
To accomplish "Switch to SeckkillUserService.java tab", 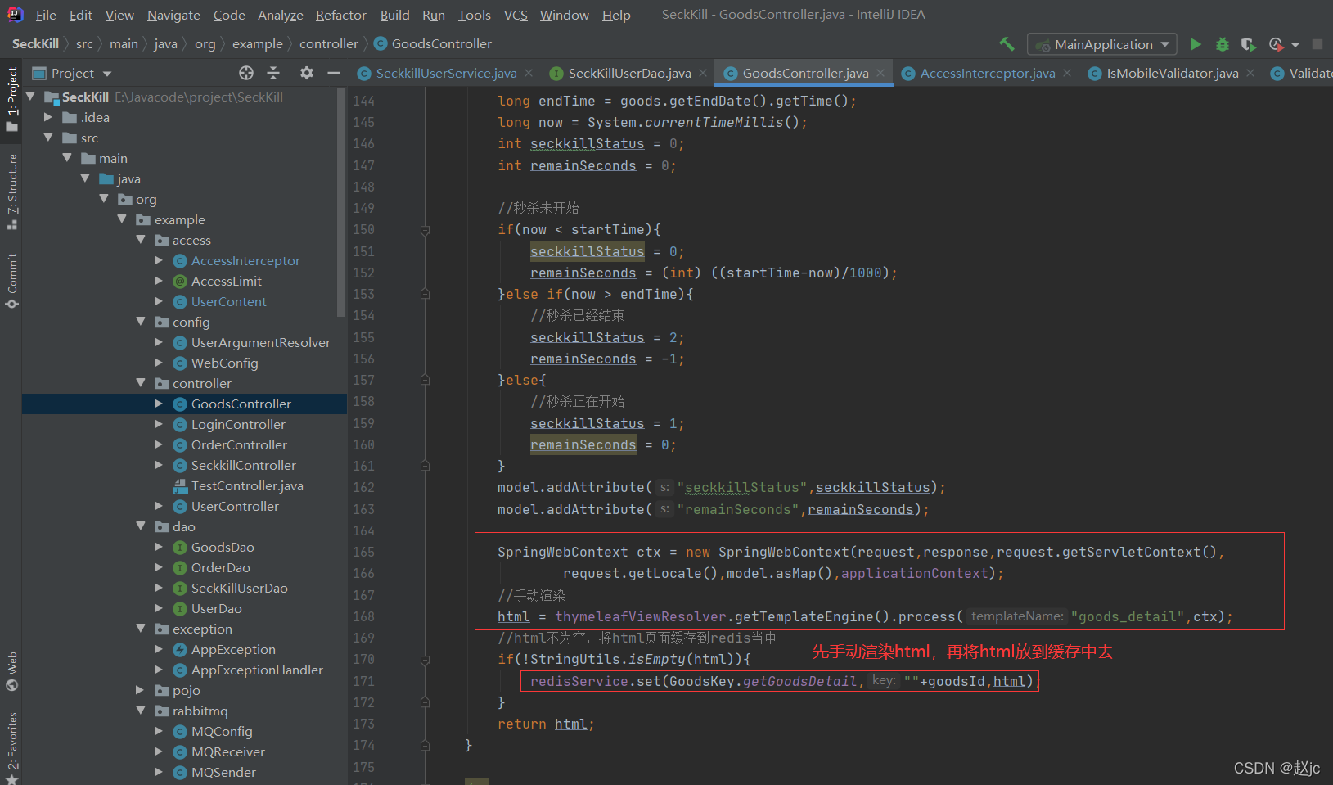I will 446,73.
